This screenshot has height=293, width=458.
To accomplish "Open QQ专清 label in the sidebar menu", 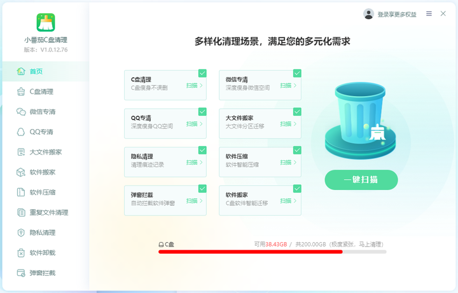I will [41, 132].
